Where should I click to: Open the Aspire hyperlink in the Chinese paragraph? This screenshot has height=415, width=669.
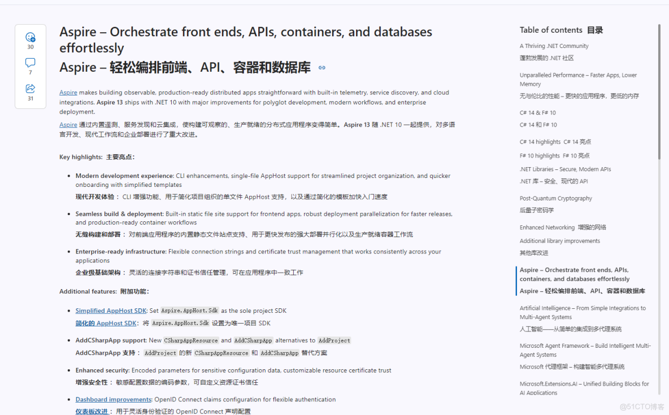tap(68, 124)
